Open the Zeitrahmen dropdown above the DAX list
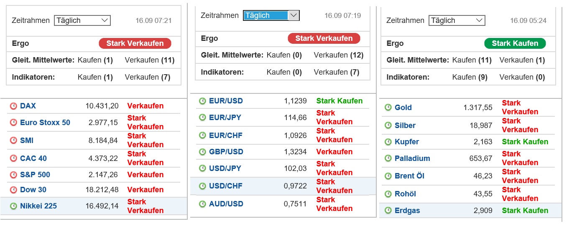 [82, 20]
